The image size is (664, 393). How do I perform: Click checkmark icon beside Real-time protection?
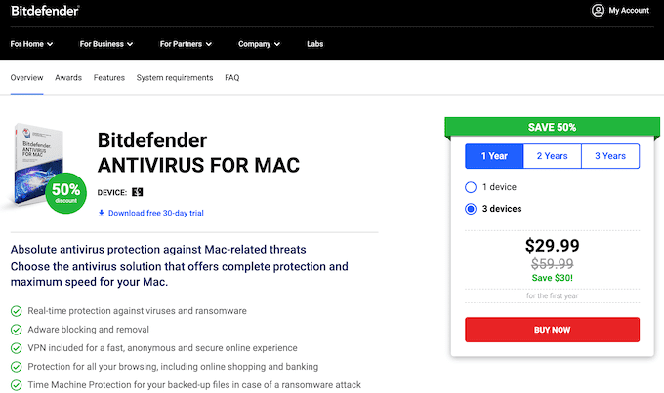click(x=16, y=311)
